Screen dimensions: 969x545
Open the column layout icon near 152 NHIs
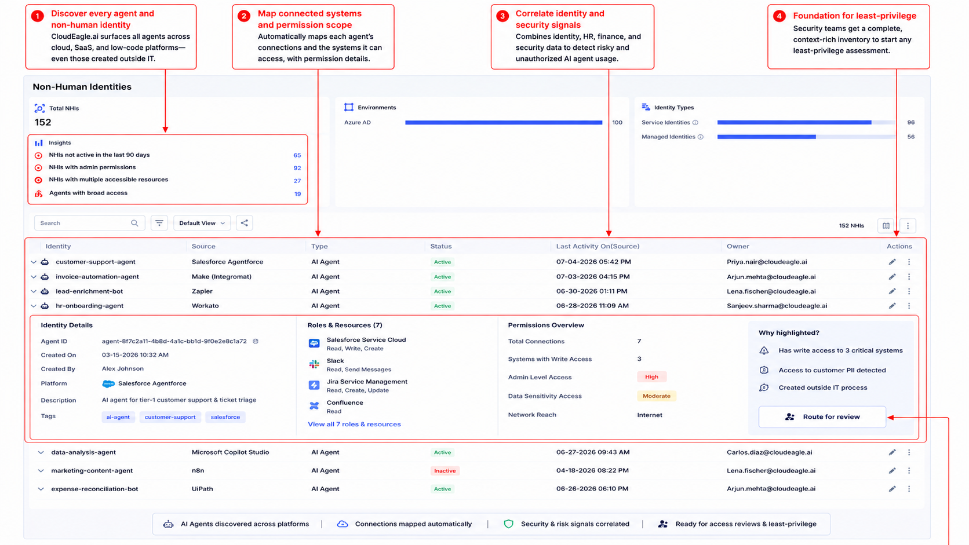(886, 226)
